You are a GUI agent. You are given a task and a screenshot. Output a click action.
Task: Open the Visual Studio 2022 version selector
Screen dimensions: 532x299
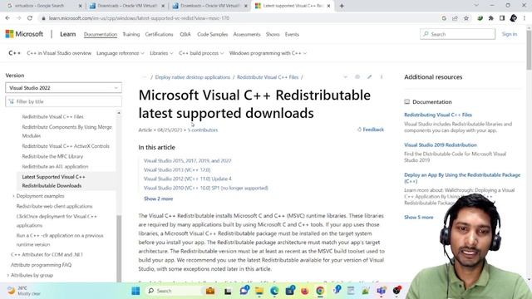tap(63, 88)
